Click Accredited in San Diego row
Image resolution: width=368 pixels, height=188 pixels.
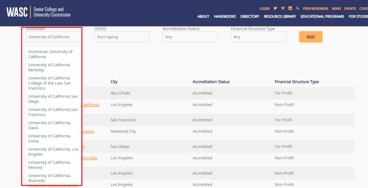coord(202,146)
